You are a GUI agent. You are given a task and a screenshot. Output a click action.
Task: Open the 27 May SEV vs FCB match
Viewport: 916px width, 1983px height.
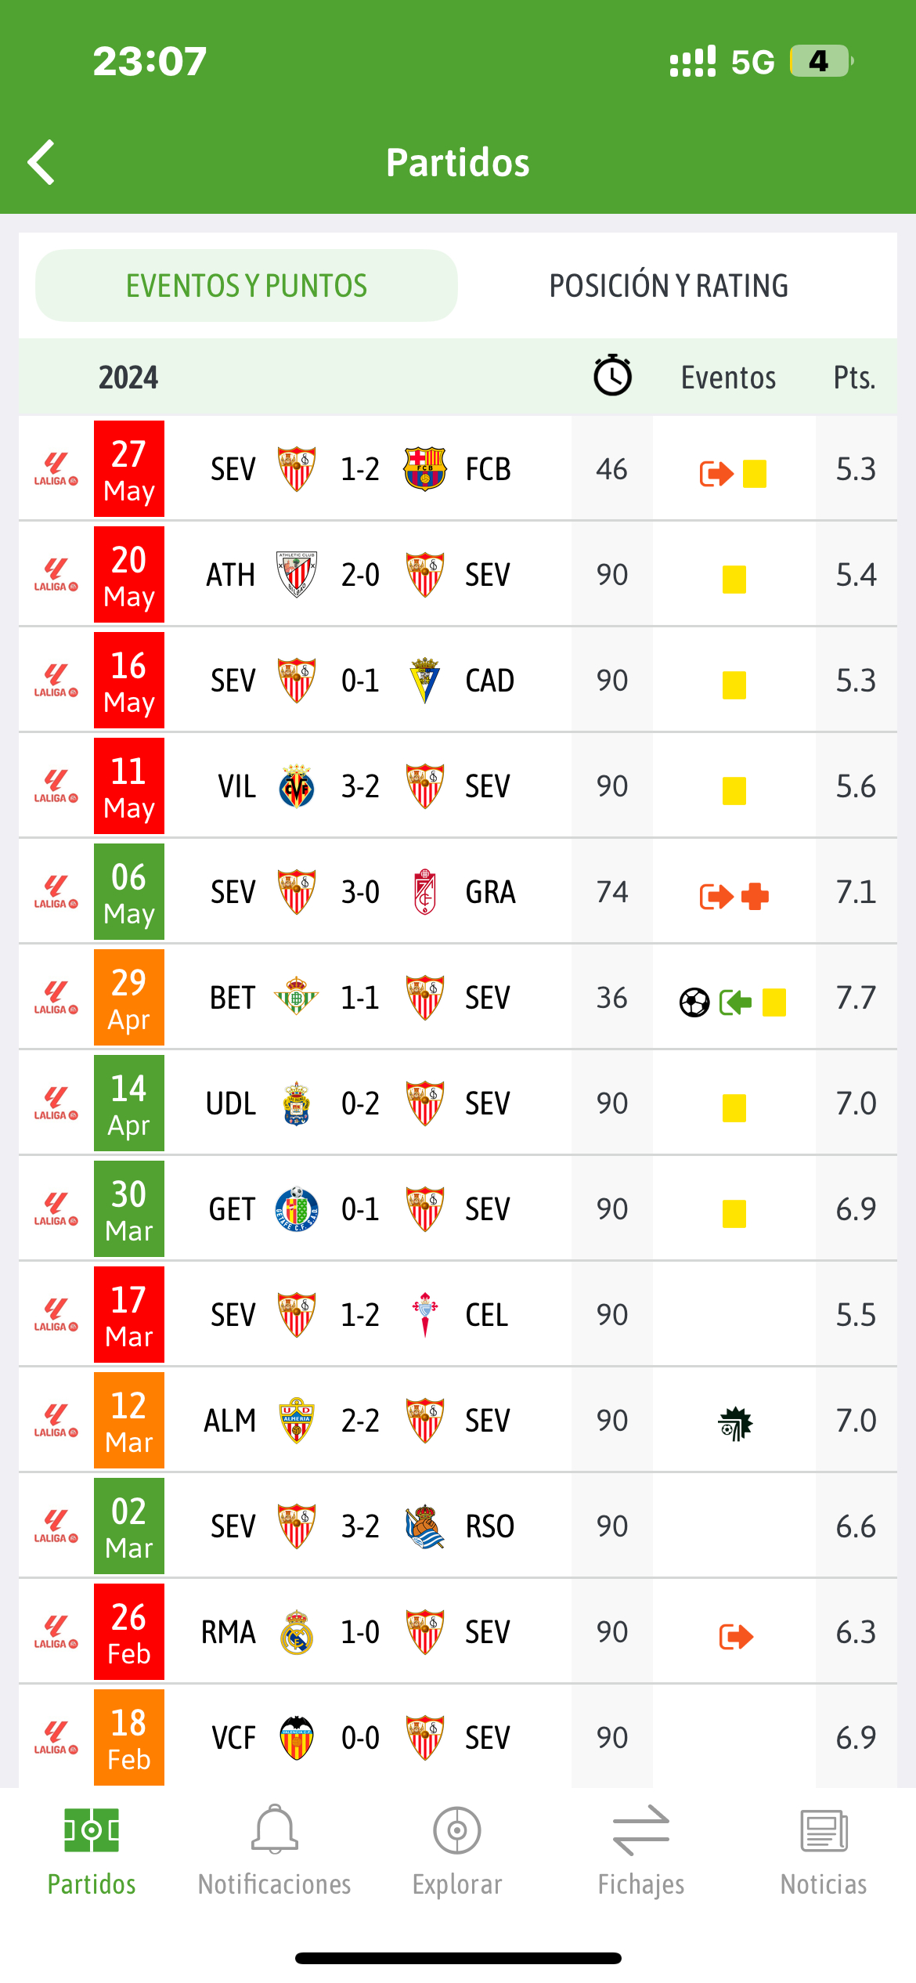tap(458, 469)
